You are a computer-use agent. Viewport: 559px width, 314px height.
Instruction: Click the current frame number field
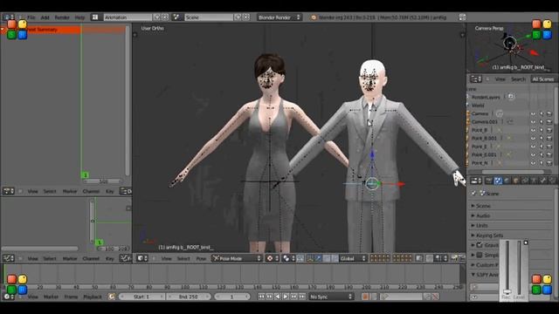pyautogui.click(x=231, y=297)
